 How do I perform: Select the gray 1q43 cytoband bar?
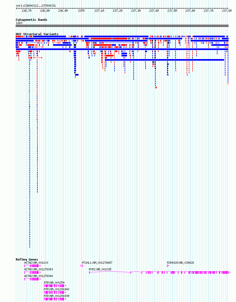tap(122, 26)
